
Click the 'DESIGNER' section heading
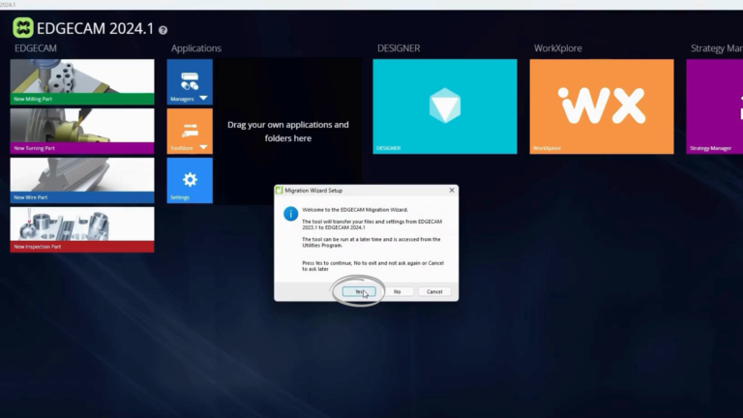click(399, 48)
